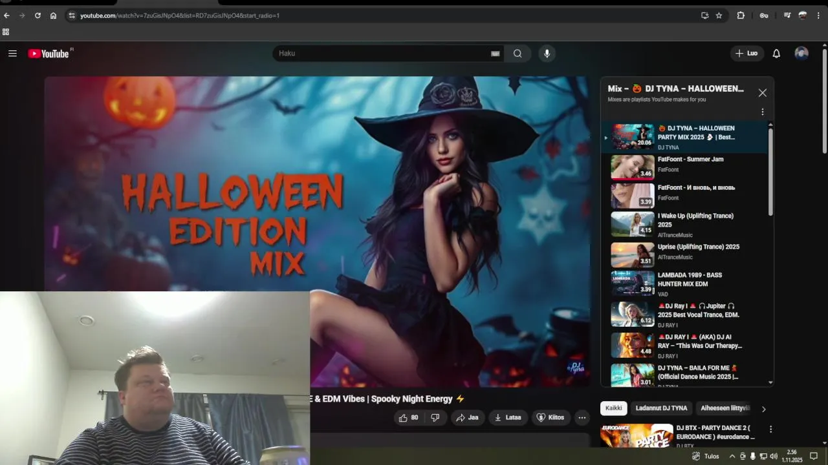
Task: Close the Mix playlist panel
Action: point(763,93)
